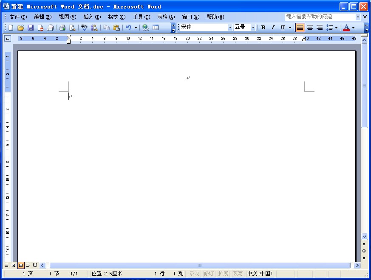Open the 编辑(E) menu
The height and width of the screenshot is (280, 371).
pos(43,17)
